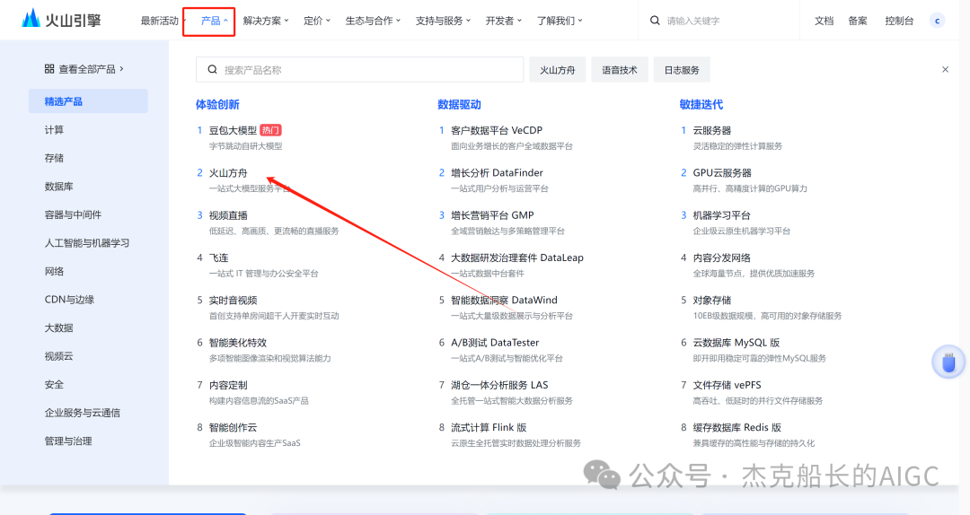Image resolution: width=970 pixels, height=515 pixels.
Task: Open 飞连 product
Action: (x=218, y=257)
